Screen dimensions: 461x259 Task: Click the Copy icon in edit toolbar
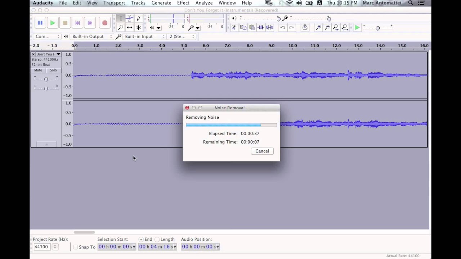point(243,27)
